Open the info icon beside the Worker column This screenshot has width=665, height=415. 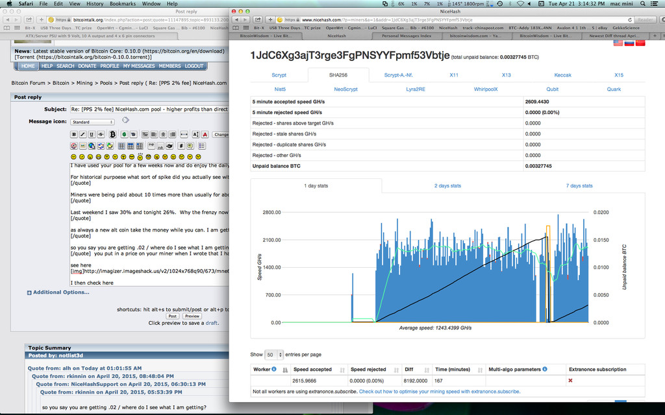pyautogui.click(x=274, y=369)
